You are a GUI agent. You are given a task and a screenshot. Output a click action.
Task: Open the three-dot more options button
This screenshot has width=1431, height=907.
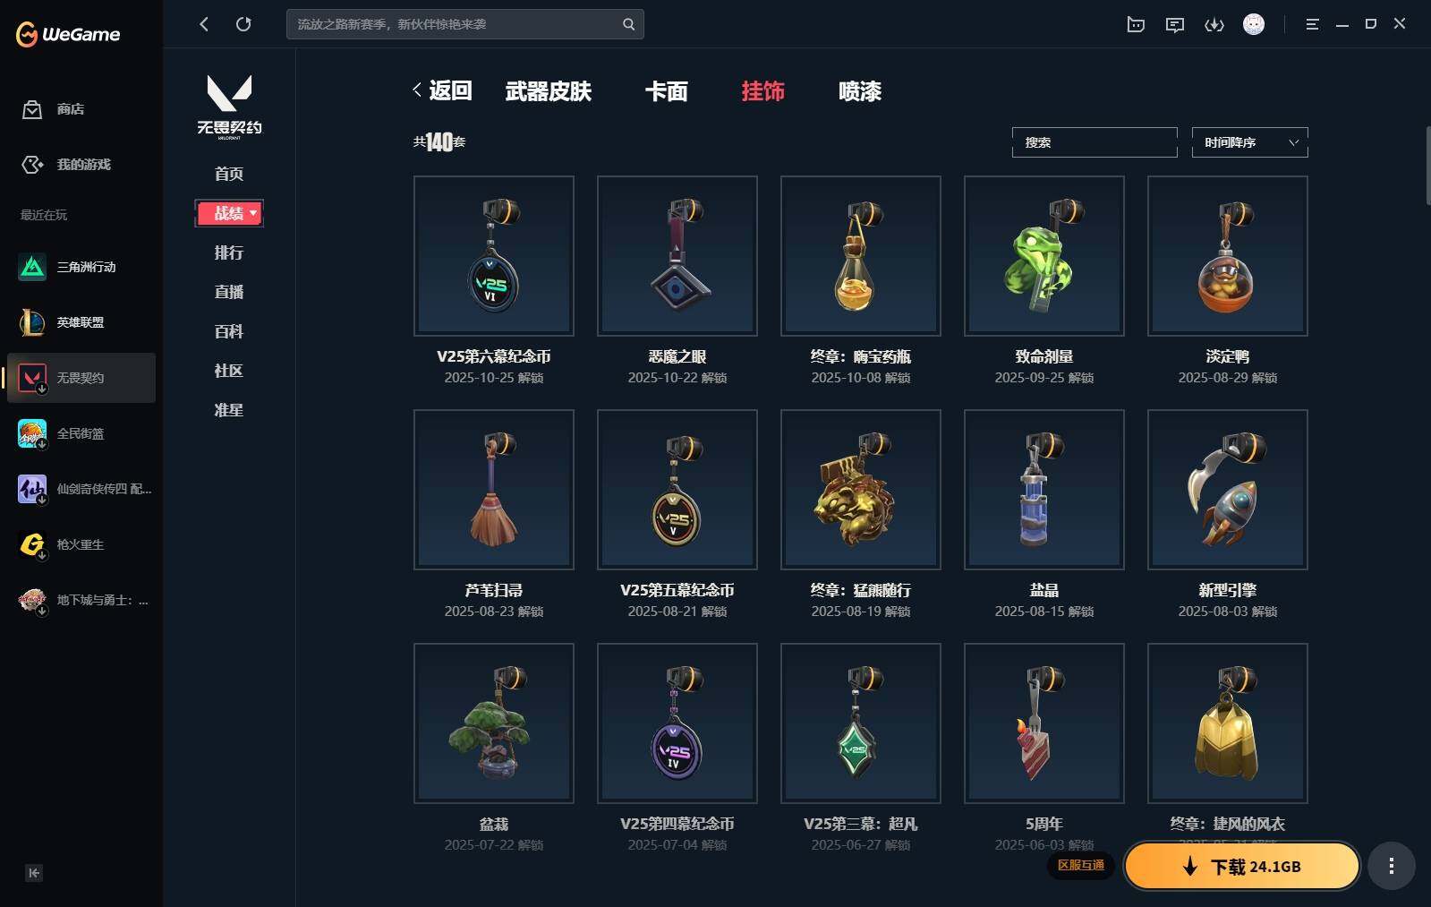(x=1391, y=866)
